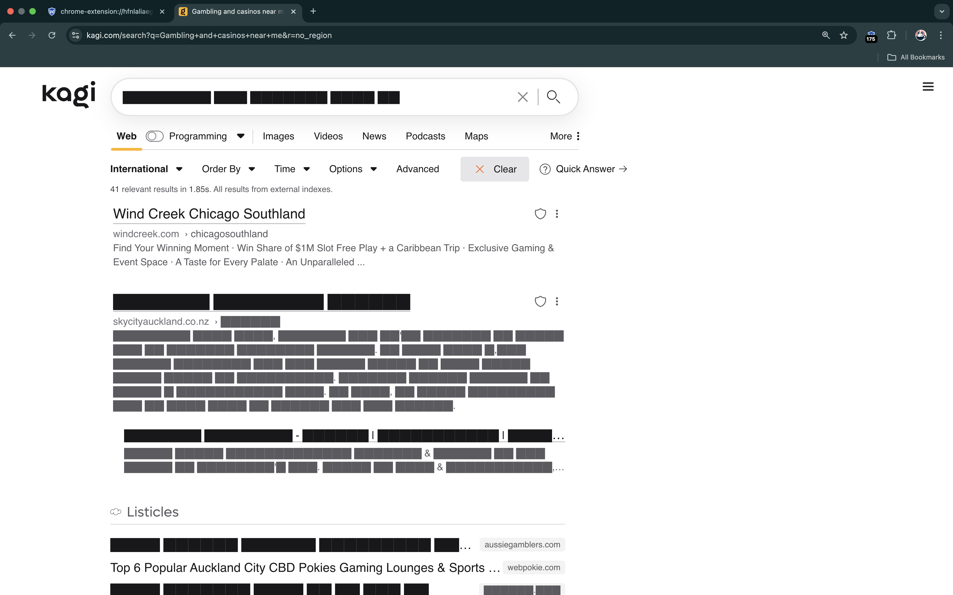Open the Kagi hamburger menu
953x595 pixels.
point(928,86)
